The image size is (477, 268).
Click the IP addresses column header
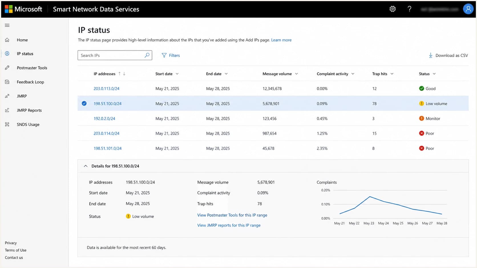104,74
